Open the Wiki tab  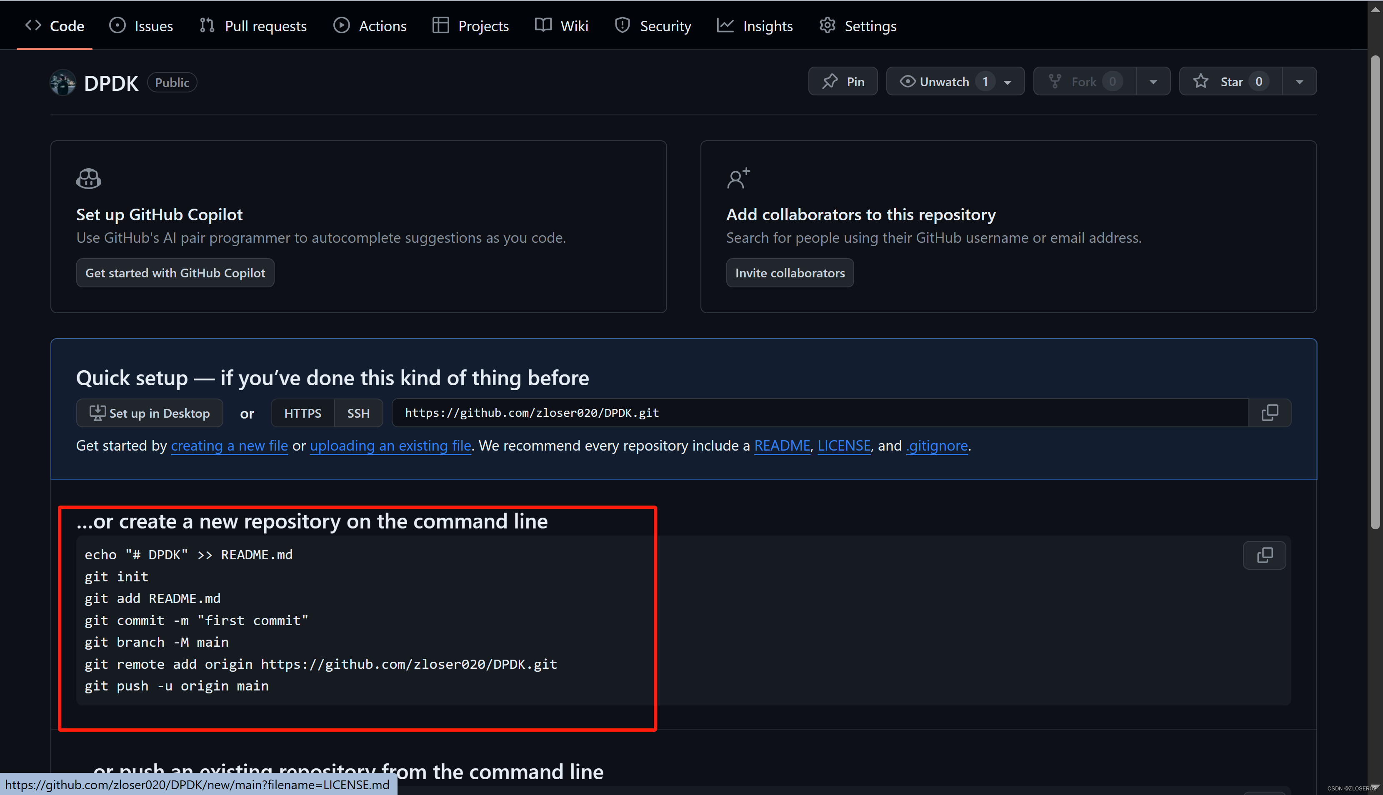coord(562,26)
